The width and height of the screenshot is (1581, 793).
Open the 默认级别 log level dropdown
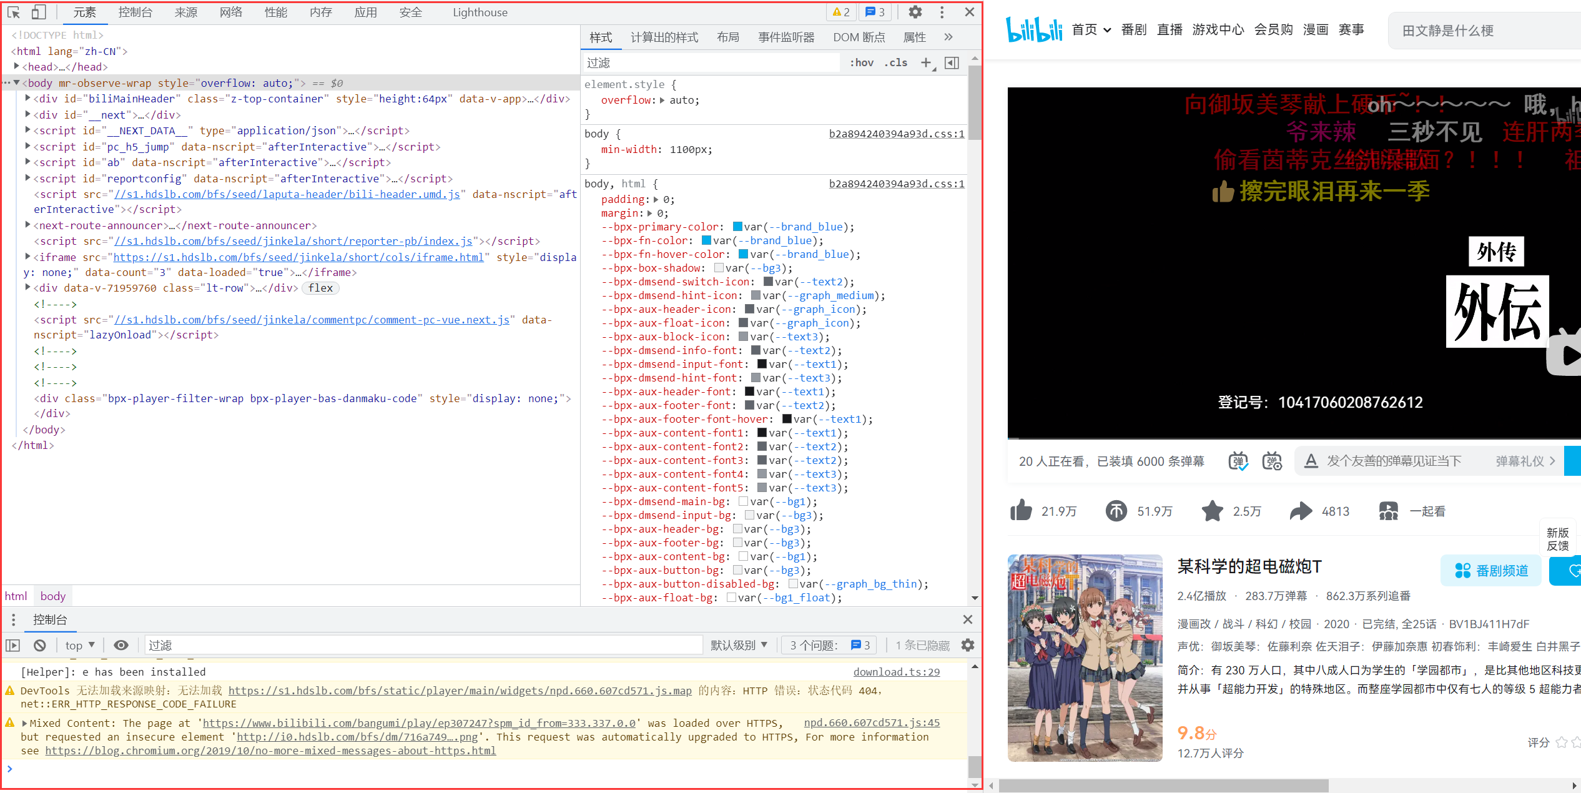[x=739, y=645]
